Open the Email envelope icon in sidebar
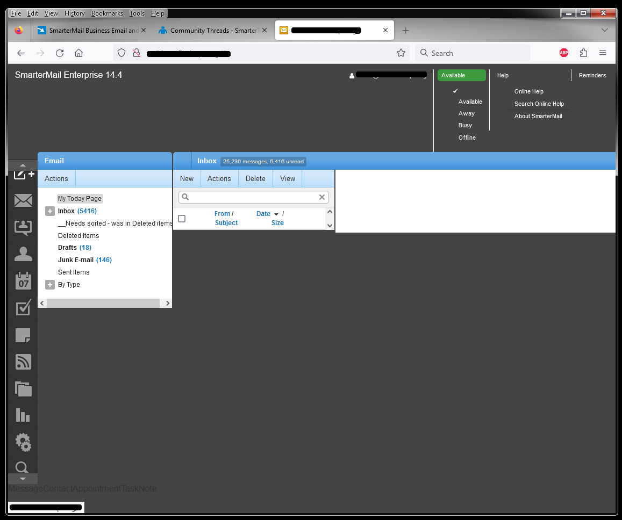Screen dimensions: 622x520 [23, 201]
